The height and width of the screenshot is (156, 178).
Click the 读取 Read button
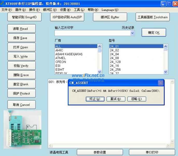(x=22, y=29)
